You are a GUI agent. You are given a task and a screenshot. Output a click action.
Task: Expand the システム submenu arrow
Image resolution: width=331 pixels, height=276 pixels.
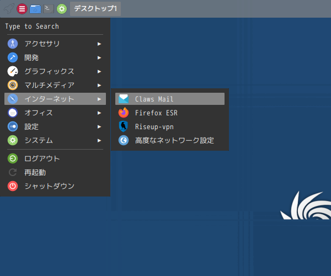click(99, 140)
